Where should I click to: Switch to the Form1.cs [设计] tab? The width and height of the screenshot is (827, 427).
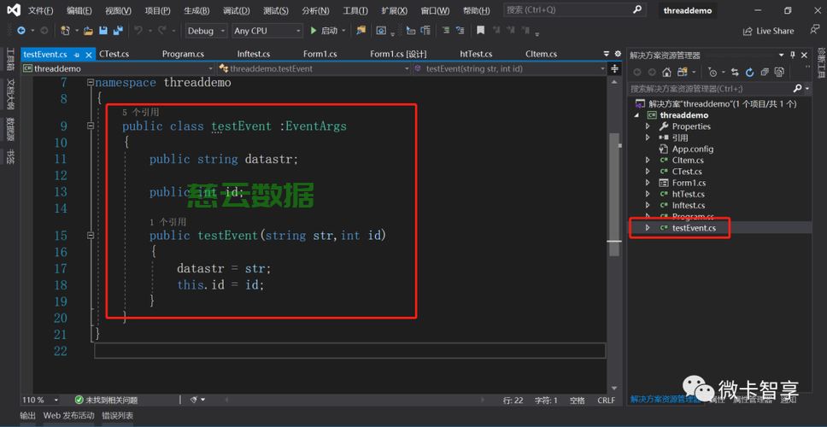click(398, 54)
